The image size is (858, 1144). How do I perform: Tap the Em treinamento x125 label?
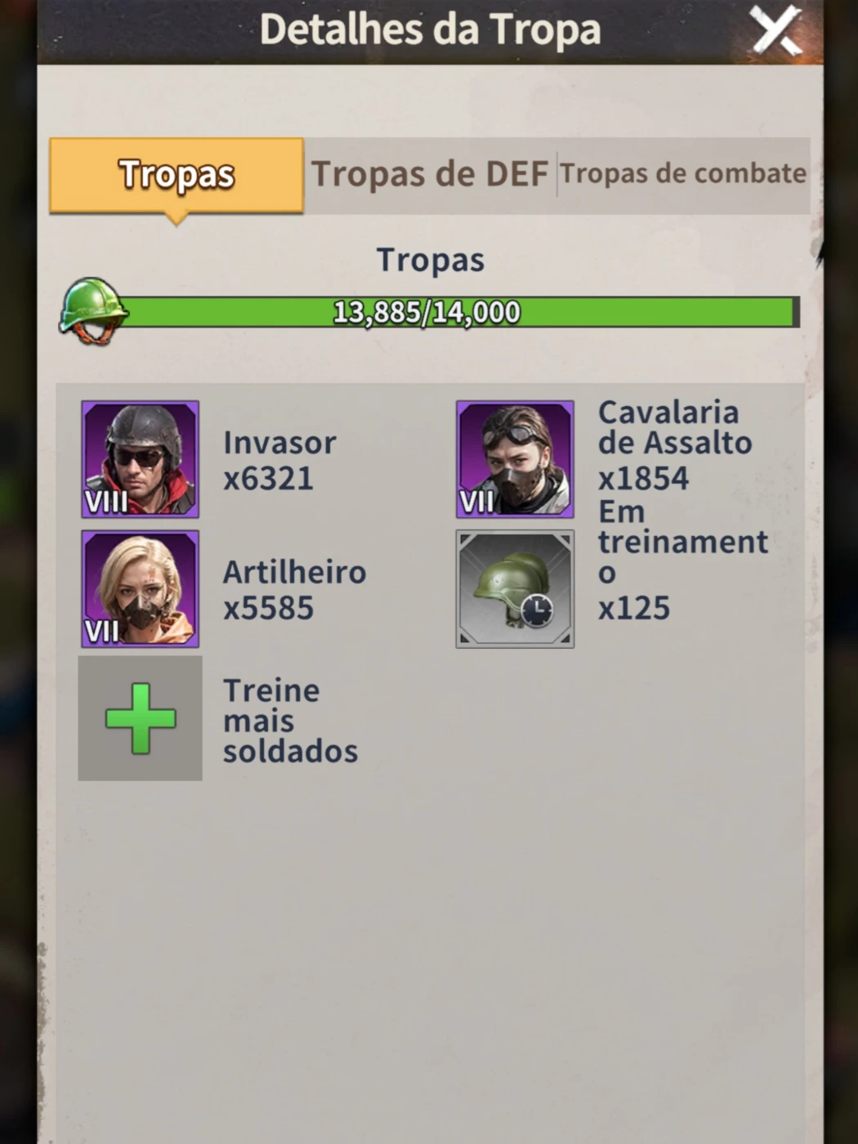coord(683,560)
